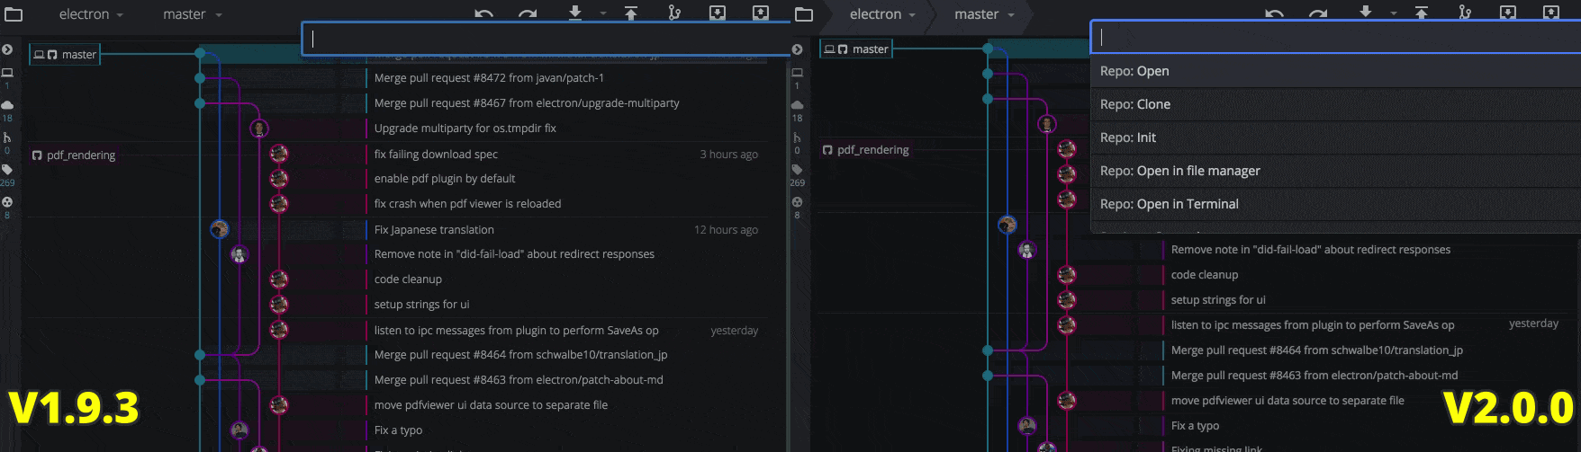The width and height of the screenshot is (1581, 452).
Task: Expand left sidebar arrow in V1.9.3 panel
Action: (7, 49)
